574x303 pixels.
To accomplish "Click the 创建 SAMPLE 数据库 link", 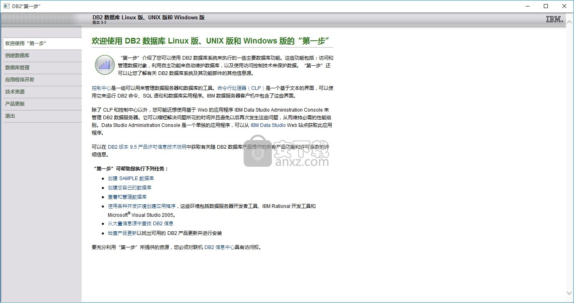I will click(x=131, y=178).
